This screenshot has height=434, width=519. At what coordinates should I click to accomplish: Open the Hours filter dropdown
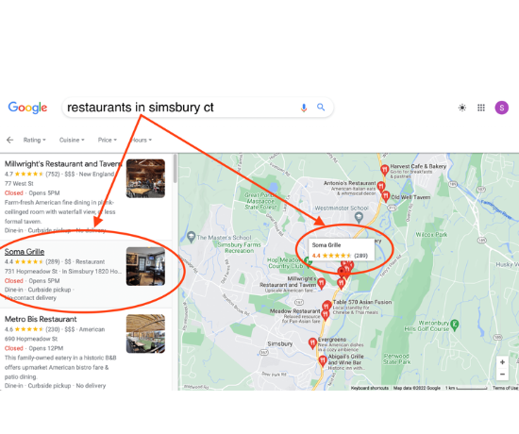click(x=142, y=140)
